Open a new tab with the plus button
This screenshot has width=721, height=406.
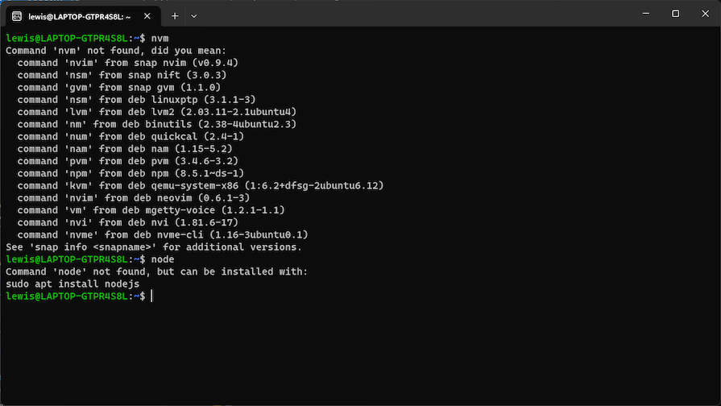click(175, 15)
